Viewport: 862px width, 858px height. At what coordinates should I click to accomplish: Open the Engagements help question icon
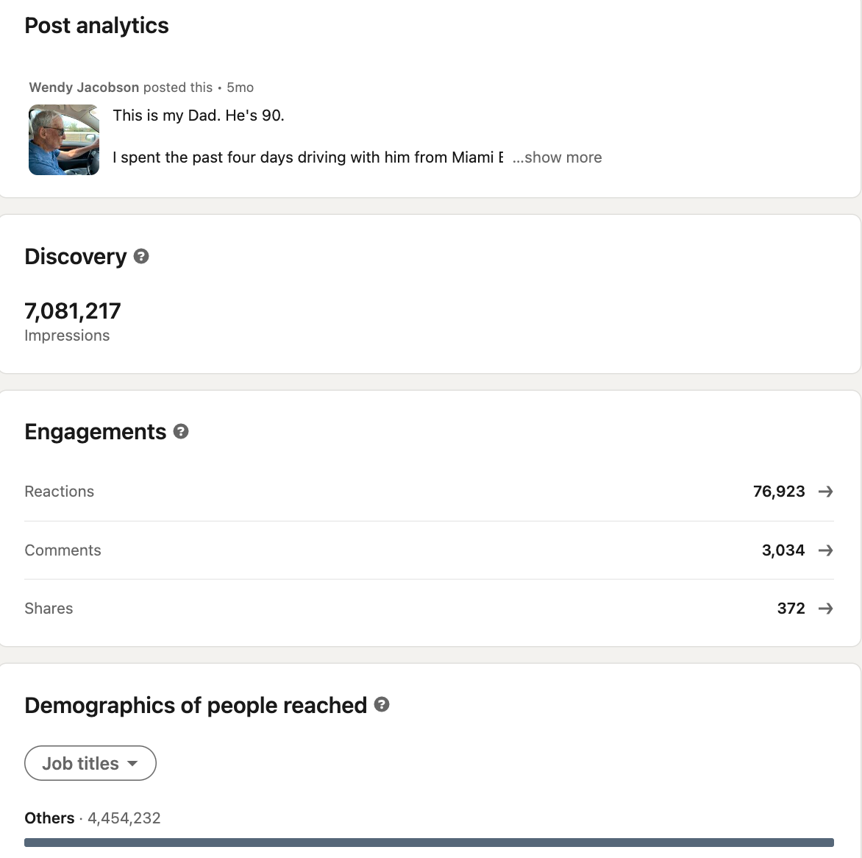pyautogui.click(x=181, y=431)
